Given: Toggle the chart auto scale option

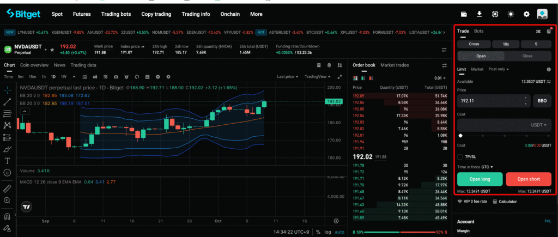Looking at the screenshot, I should pos(339,232).
